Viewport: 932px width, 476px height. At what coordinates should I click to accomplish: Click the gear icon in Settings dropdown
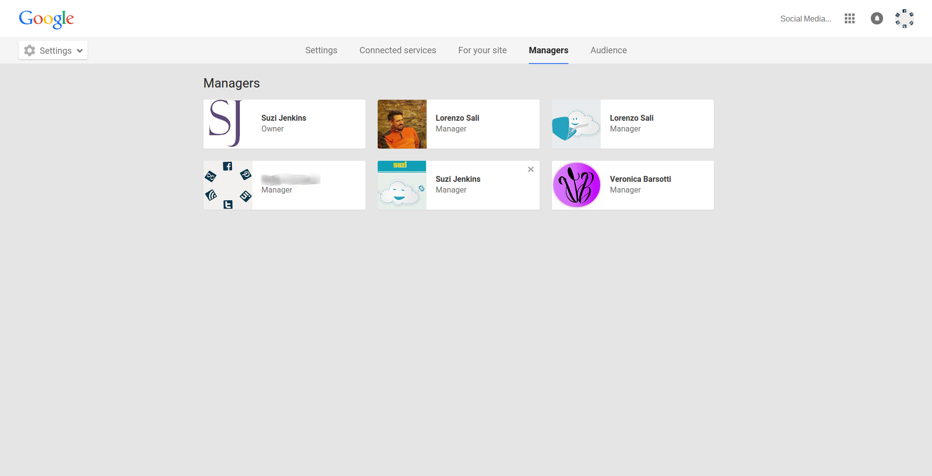30,50
